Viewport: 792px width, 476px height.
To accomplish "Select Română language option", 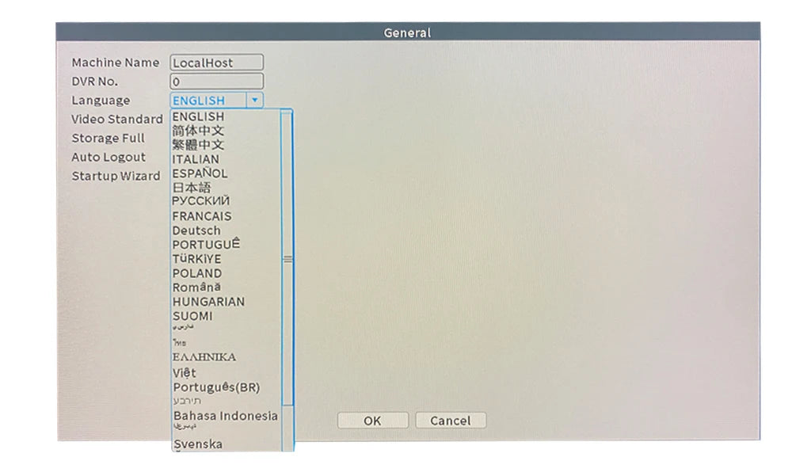I will [x=196, y=288].
